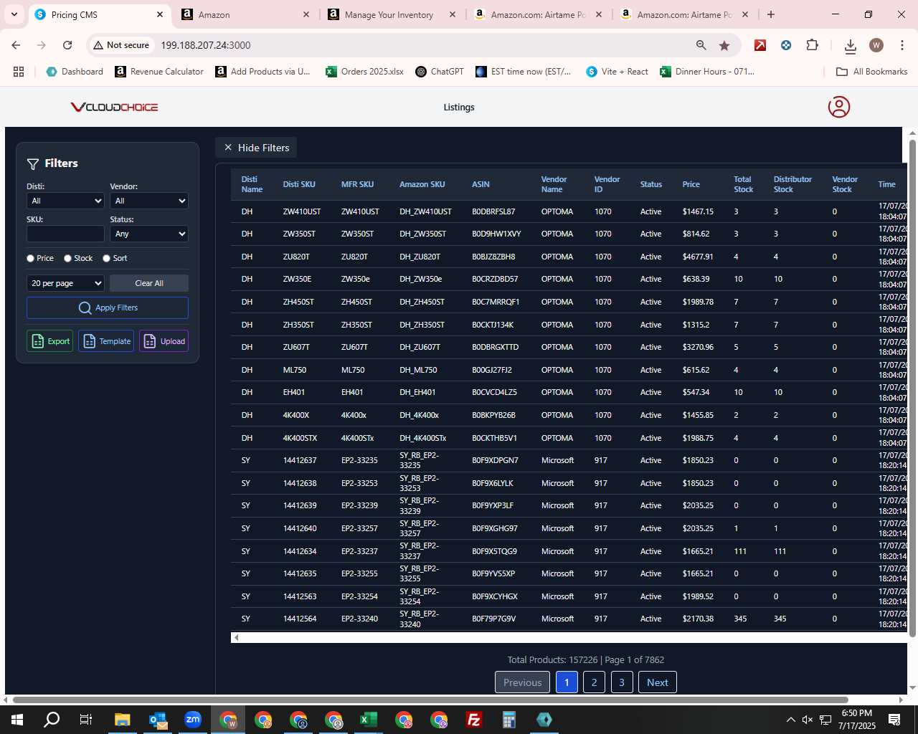Select the Sort radio button
Screen dimensions: 918x734
pos(106,258)
